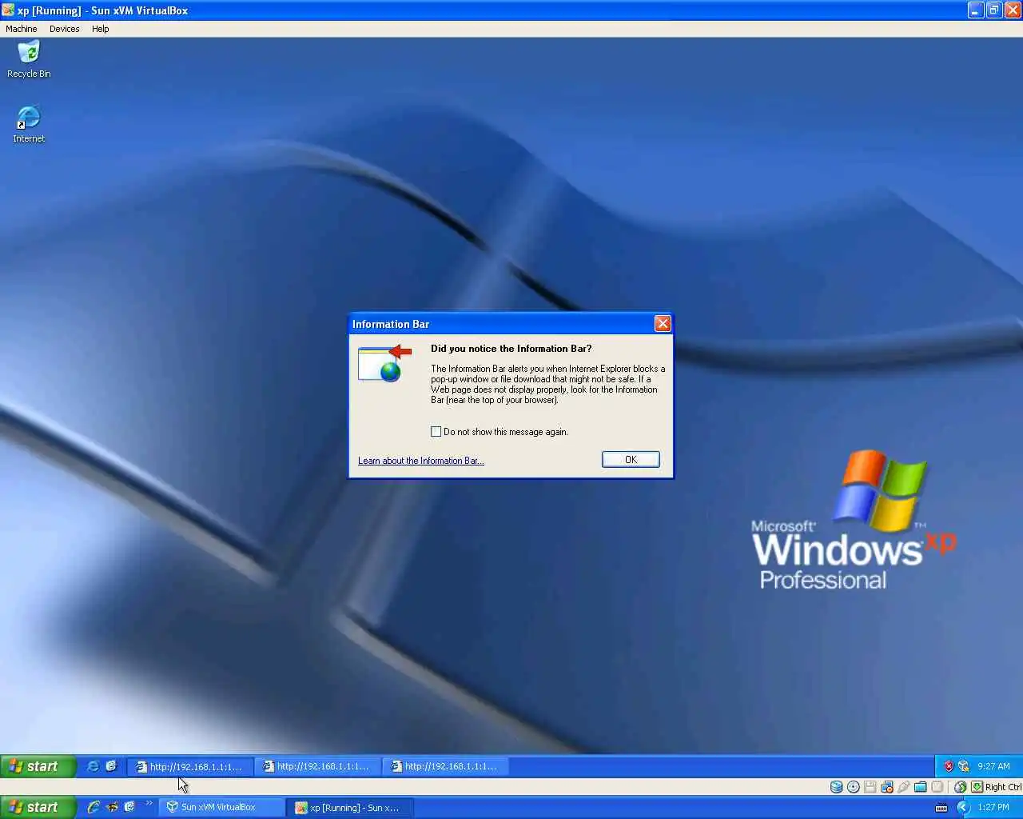
Task: Click VirtualBox CD/DVD status icon
Action: coord(854,787)
